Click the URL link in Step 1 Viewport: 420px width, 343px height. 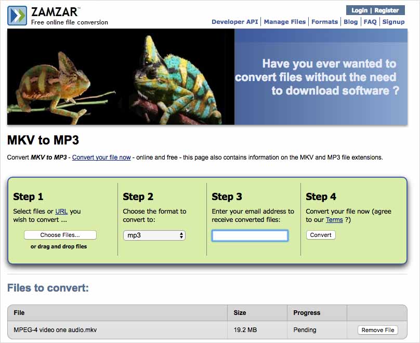[61, 212]
